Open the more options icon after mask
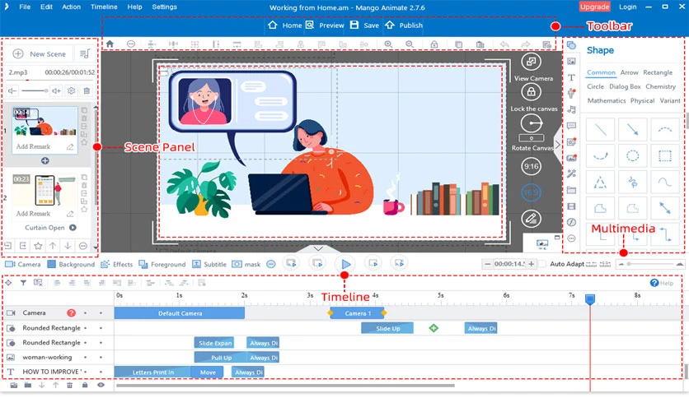Viewport: 689px width, 398px height. (271, 264)
